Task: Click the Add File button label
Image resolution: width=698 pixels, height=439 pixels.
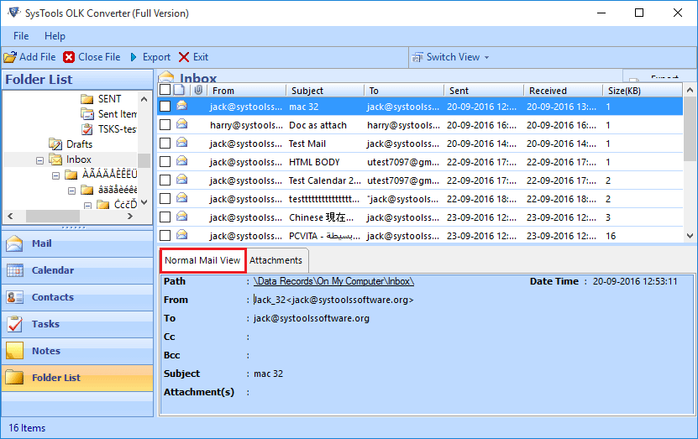Action: (38, 57)
